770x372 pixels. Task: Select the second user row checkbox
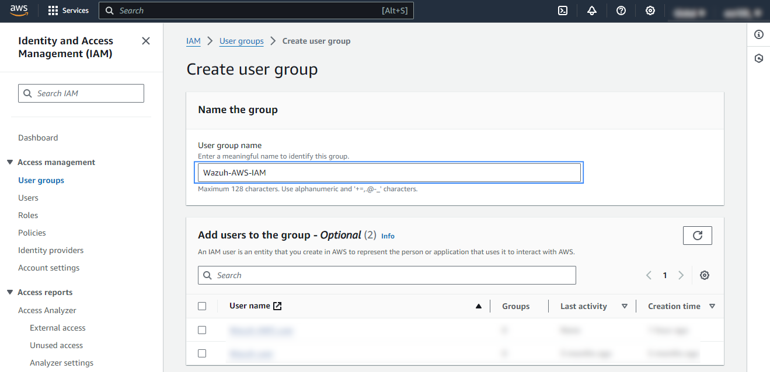(x=202, y=353)
